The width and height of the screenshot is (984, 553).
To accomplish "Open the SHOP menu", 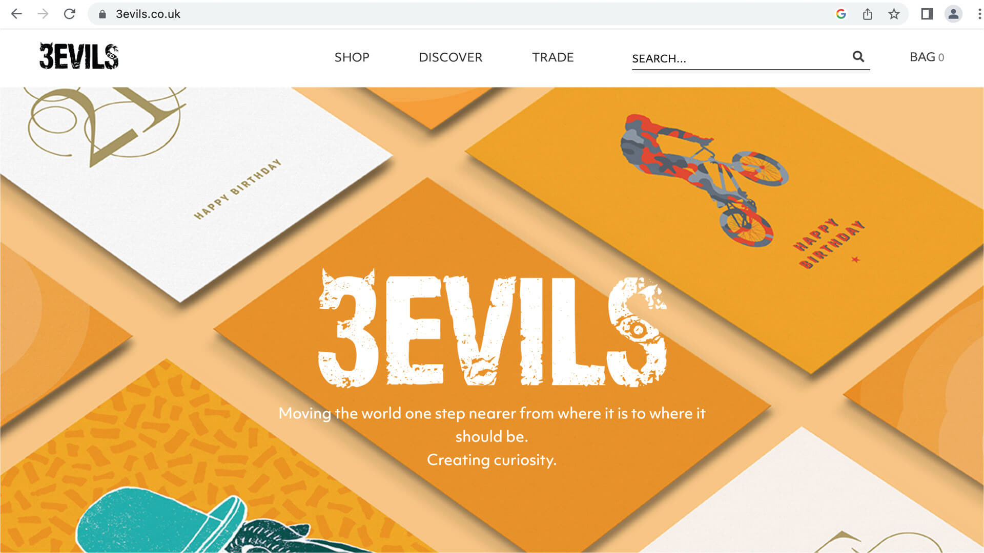I will pos(352,57).
